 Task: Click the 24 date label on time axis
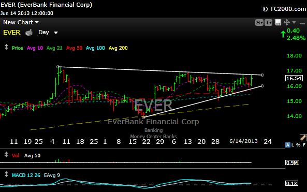268,141
